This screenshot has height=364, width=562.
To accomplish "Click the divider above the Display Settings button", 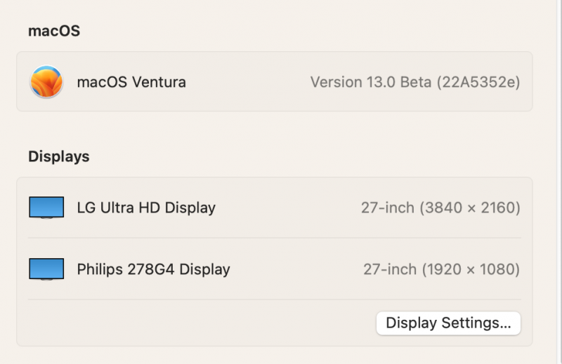I will [274, 299].
